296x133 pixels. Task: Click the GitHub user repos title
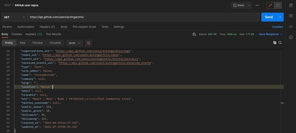click(26, 5)
